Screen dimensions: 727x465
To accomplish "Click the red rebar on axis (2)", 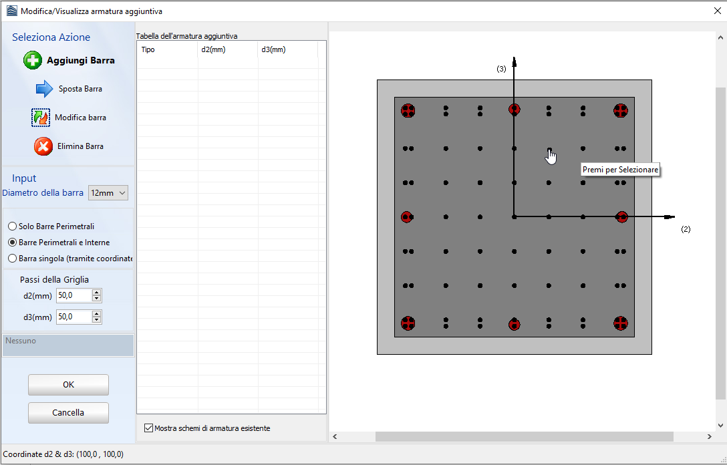I will (x=621, y=216).
